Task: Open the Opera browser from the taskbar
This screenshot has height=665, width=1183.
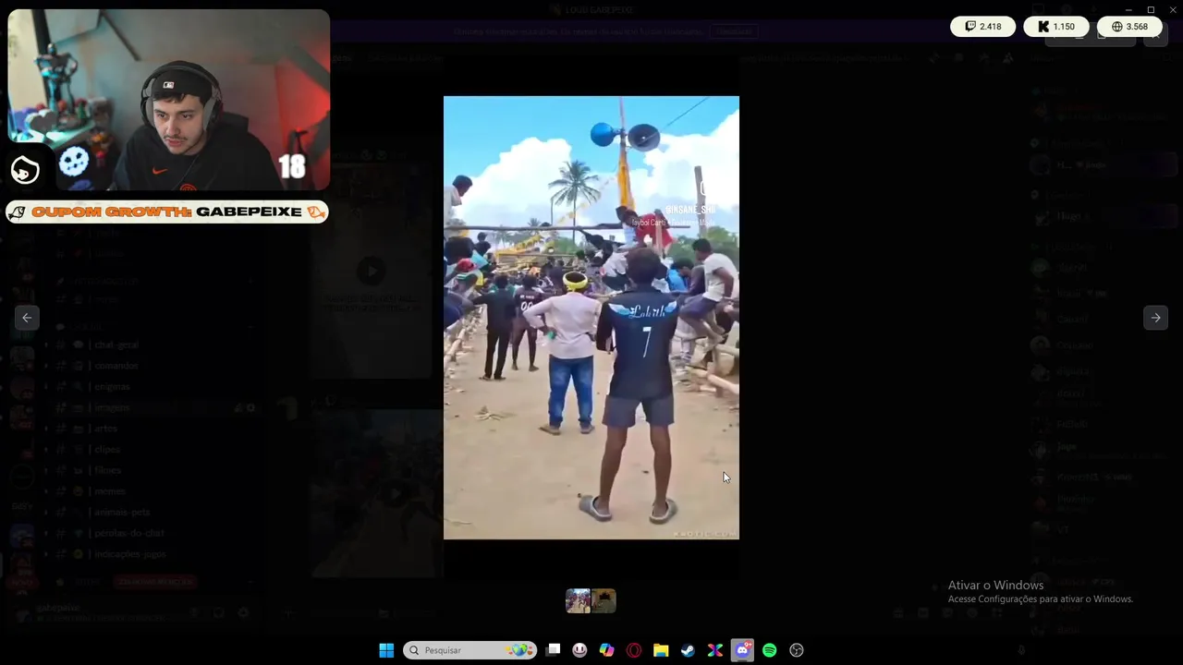Action: click(x=634, y=650)
